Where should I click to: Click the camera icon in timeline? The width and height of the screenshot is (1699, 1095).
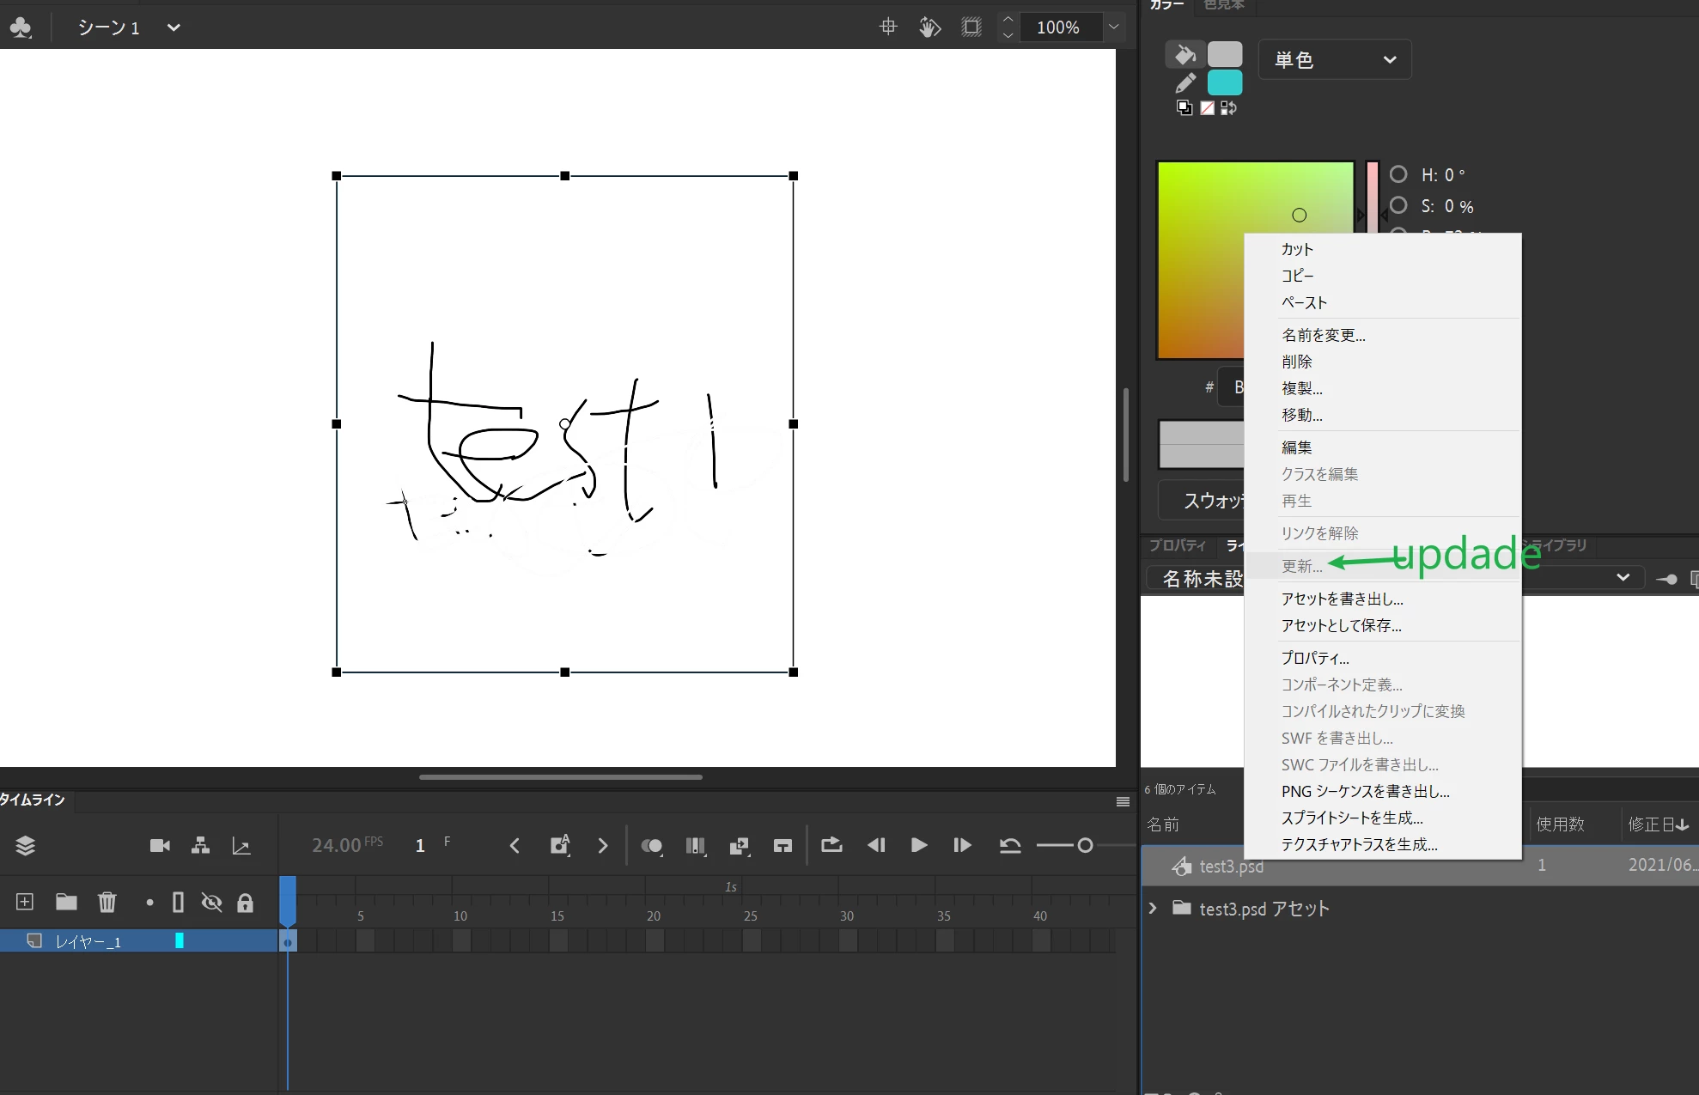[x=160, y=846]
